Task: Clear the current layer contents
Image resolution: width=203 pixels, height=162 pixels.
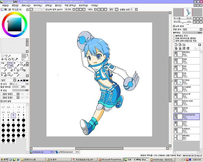Action: pos(184,48)
